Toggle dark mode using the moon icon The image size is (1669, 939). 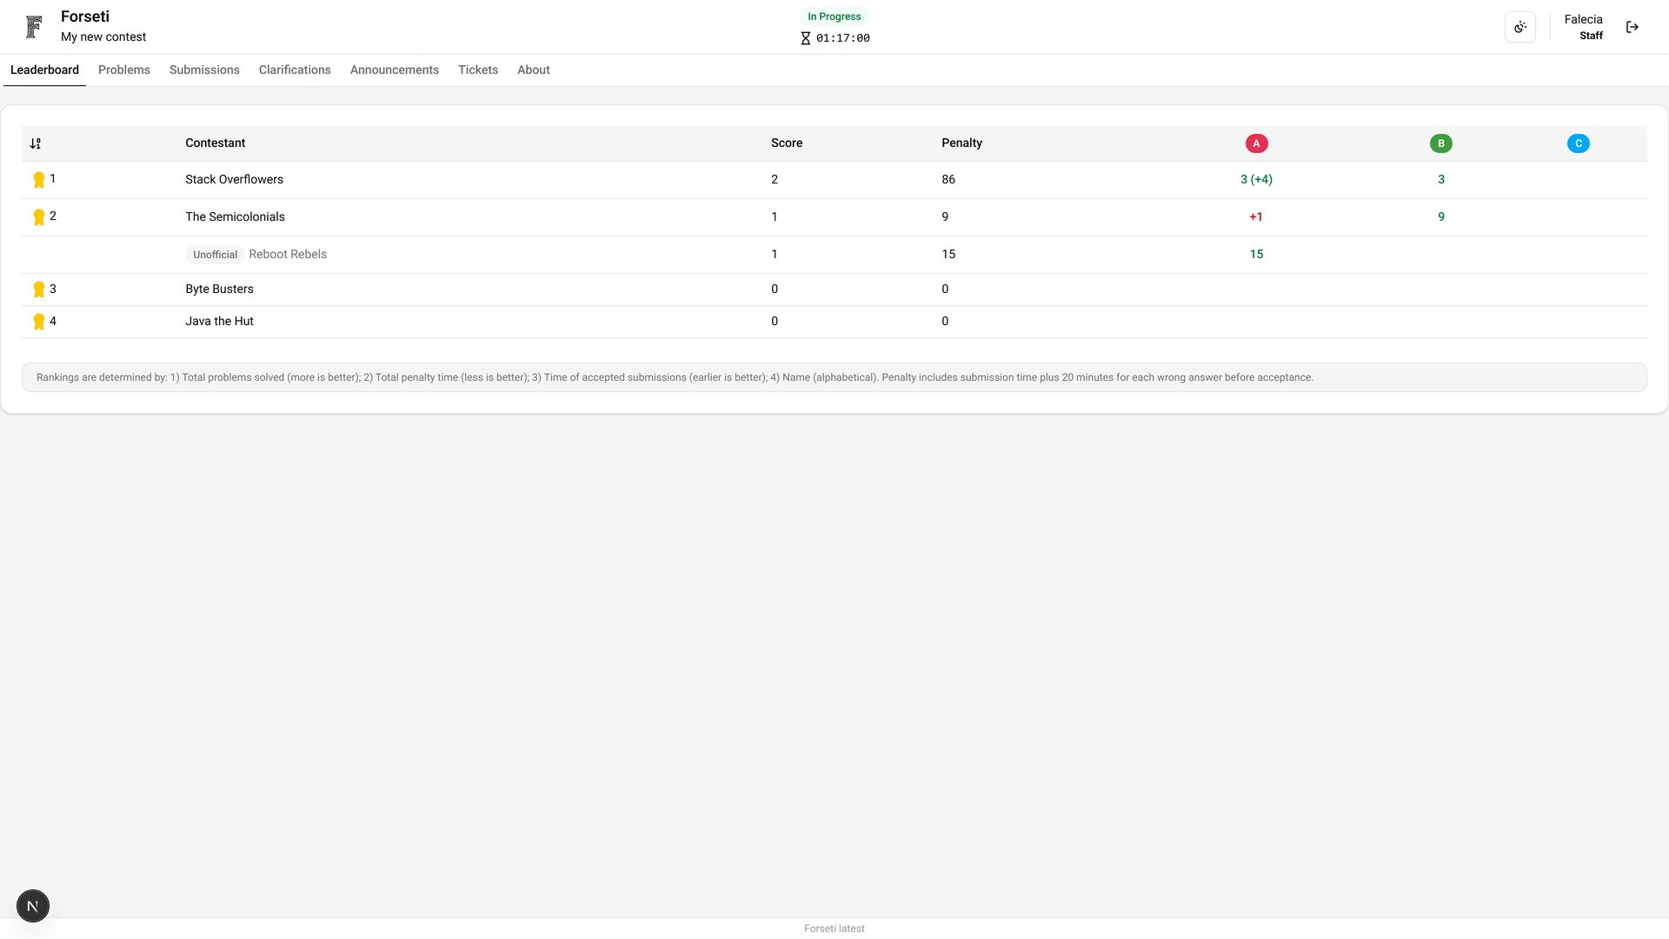pos(1519,27)
